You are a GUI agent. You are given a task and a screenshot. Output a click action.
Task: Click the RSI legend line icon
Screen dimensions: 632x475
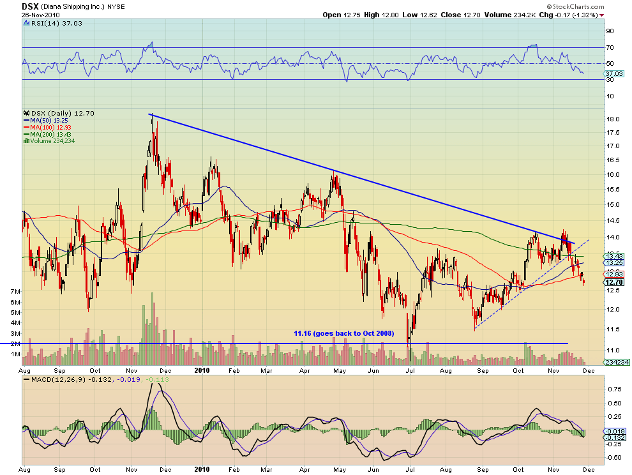click(27, 24)
